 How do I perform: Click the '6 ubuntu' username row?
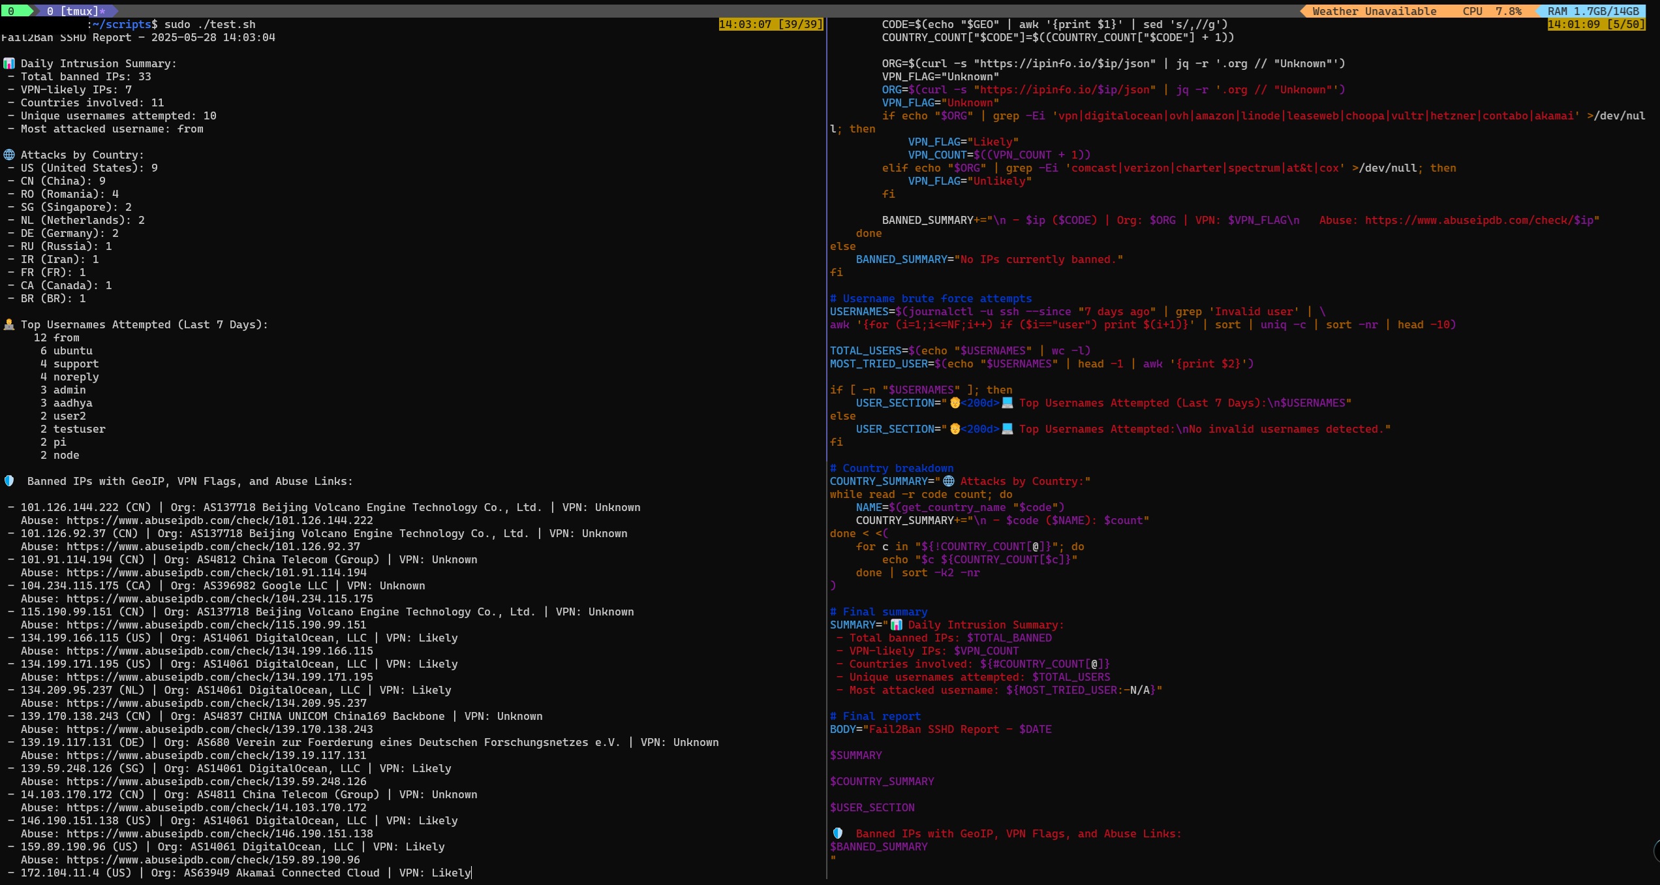(x=67, y=350)
